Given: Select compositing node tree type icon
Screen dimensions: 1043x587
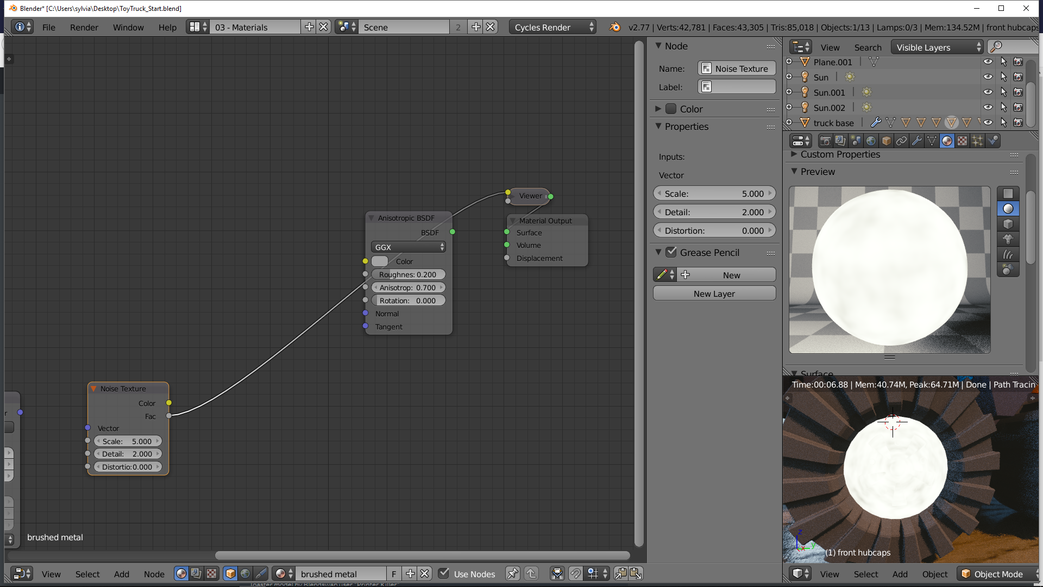Looking at the screenshot, I should tap(196, 573).
